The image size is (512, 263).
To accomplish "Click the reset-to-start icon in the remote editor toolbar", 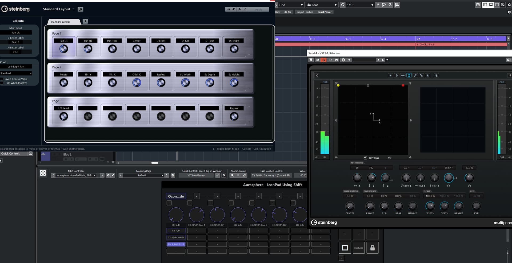I will (228, 9).
